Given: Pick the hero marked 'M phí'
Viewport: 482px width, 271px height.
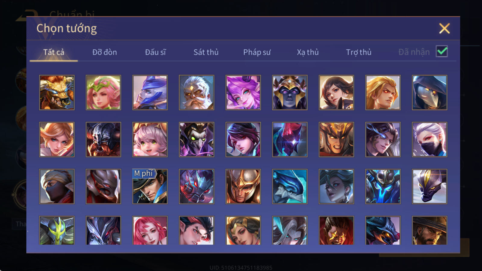Looking at the screenshot, I should coord(150,186).
